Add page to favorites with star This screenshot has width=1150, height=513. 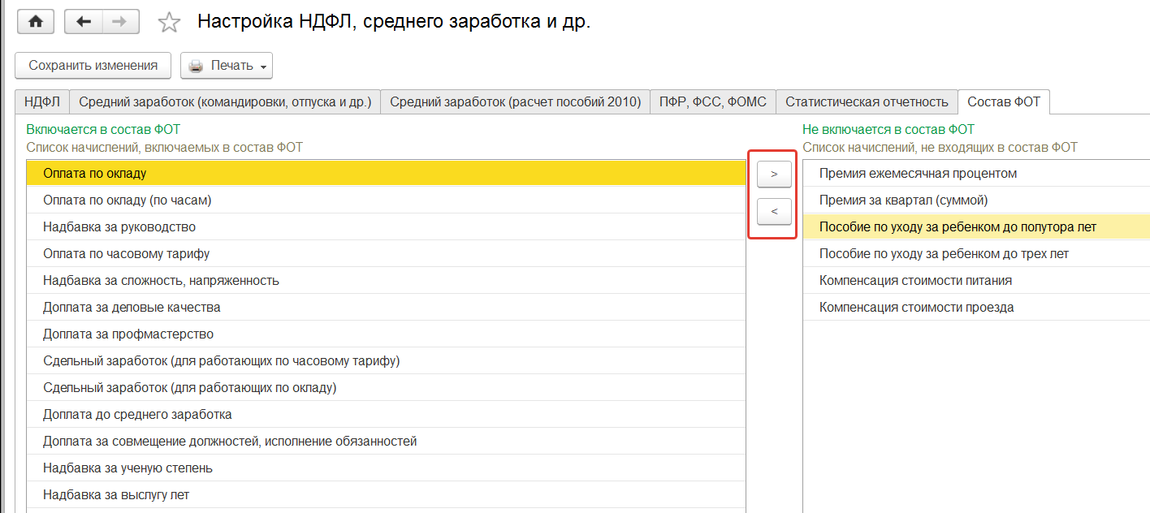[169, 22]
